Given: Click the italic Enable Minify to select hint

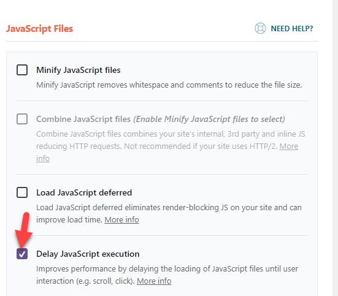Looking at the screenshot, I should (209, 119).
